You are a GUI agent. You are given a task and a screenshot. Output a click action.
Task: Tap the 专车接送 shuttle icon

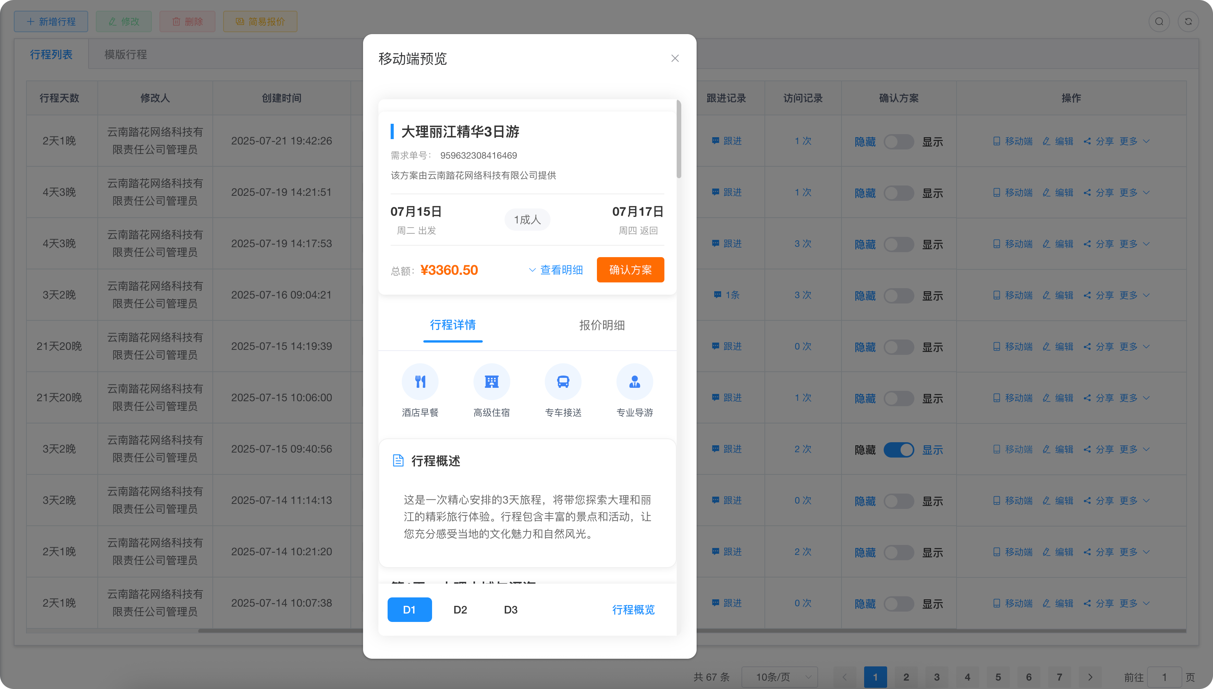pyautogui.click(x=563, y=381)
